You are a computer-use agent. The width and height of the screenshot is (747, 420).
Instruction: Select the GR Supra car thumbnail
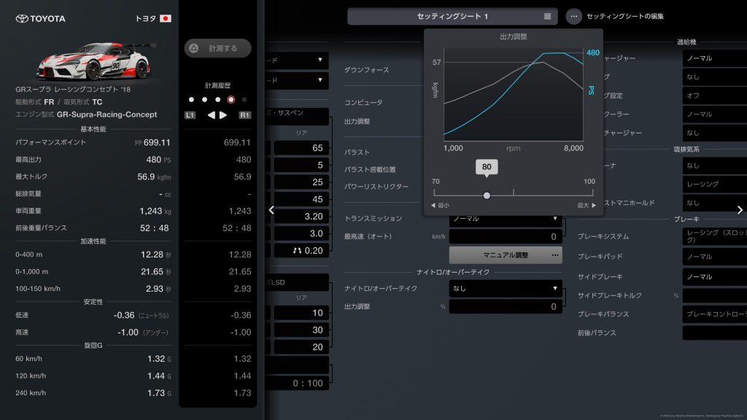tap(94, 61)
